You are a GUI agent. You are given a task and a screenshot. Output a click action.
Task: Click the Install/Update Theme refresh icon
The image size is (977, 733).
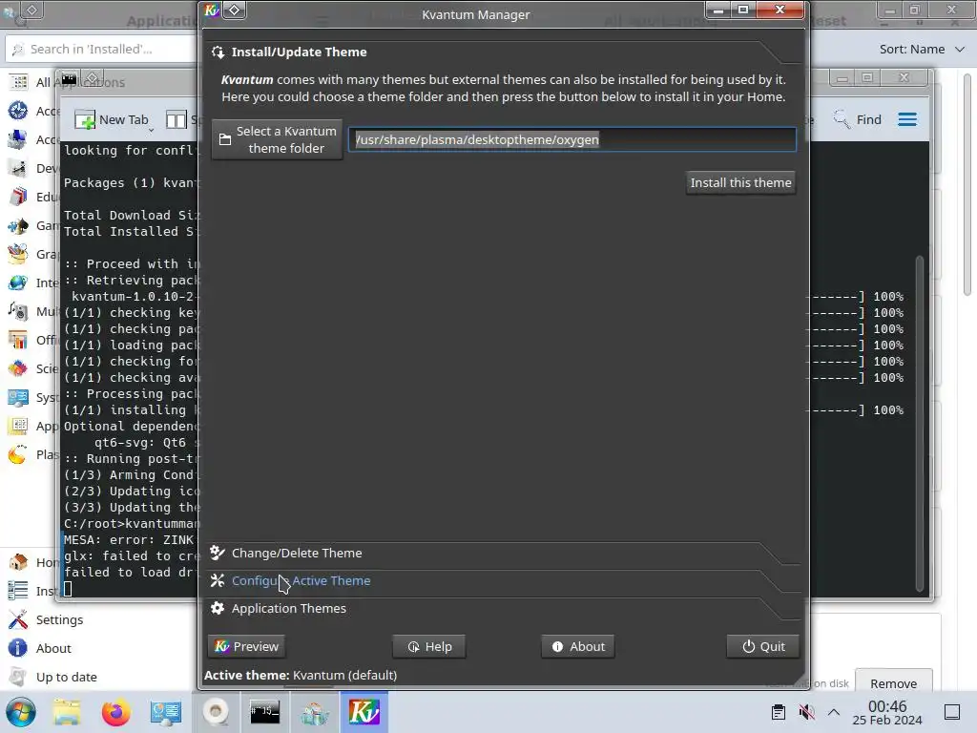(x=218, y=52)
